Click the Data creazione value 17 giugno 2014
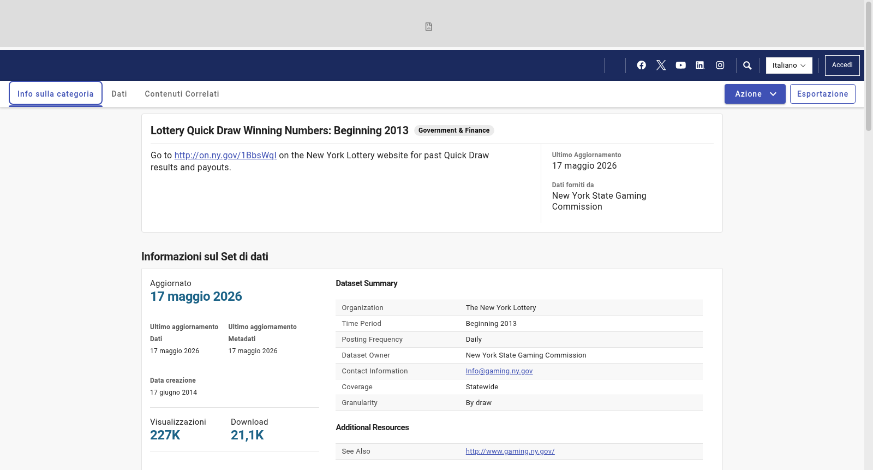The height and width of the screenshot is (470, 873). [x=174, y=392]
